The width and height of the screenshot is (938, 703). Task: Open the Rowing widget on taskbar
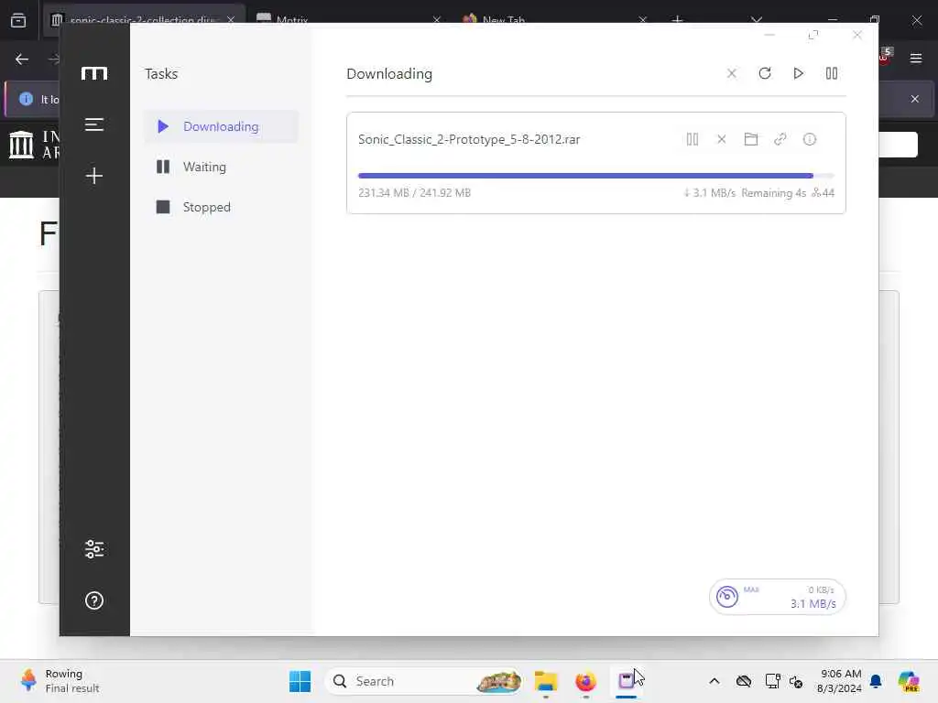pyautogui.click(x=60, y=681)
